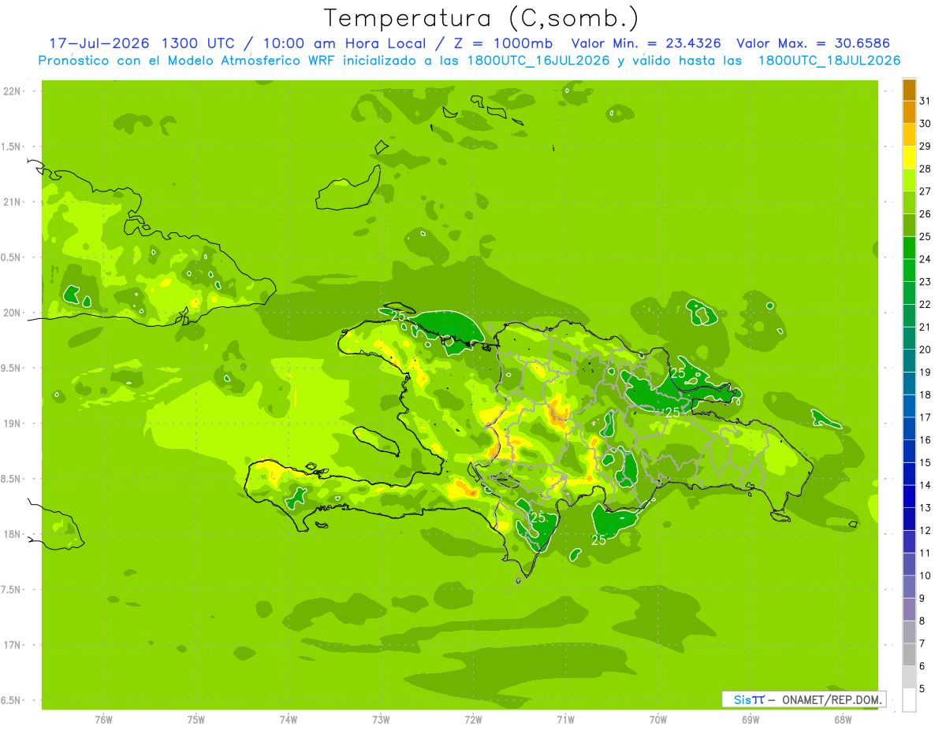Image resolution: width=946 pixels, height=730 pixels.
Task: Click the "Sis" logo text in credit box
Action: (742, 699)
